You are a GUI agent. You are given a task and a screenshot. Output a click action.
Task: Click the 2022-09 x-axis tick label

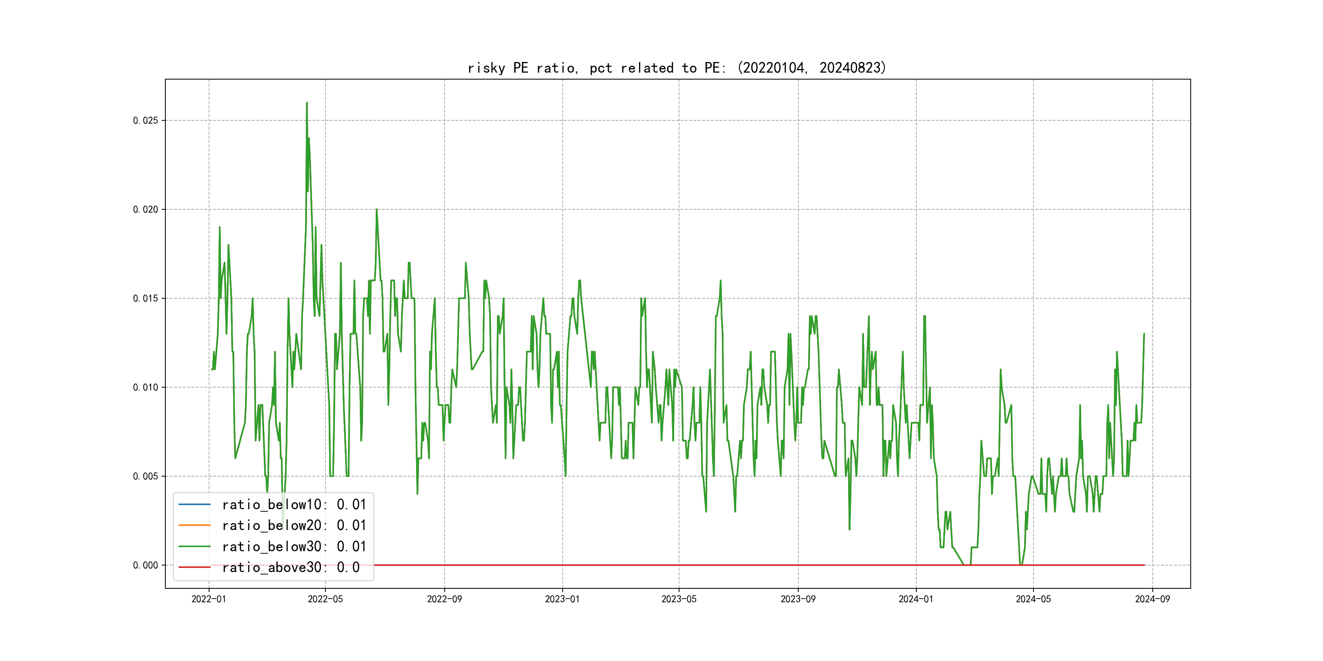(444, 599)
